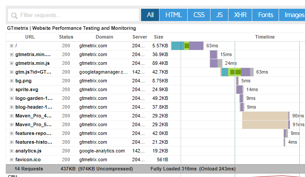Click the Size column header

[159, 37]
